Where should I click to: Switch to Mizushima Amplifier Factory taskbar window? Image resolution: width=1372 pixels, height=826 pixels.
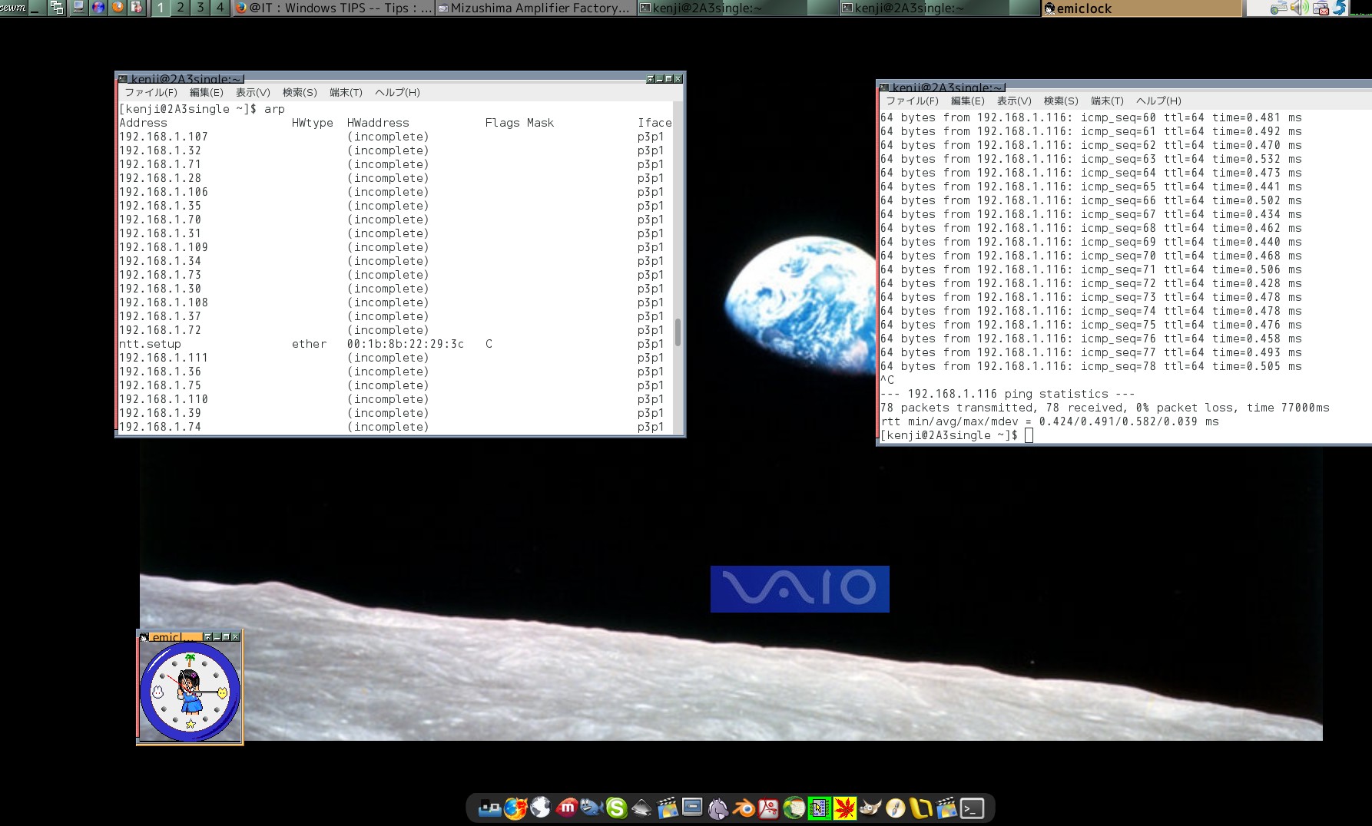(x=535, y=8)
